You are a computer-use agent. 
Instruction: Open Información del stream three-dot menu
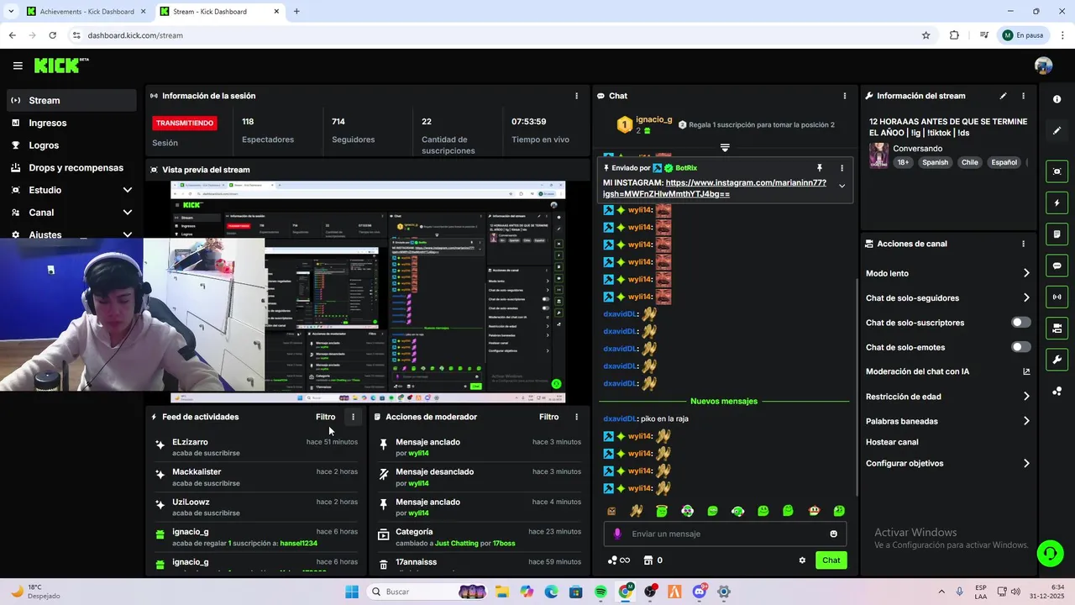1023,96
